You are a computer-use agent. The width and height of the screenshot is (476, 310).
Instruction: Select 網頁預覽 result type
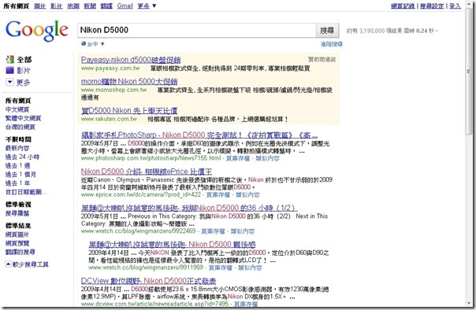17,243
